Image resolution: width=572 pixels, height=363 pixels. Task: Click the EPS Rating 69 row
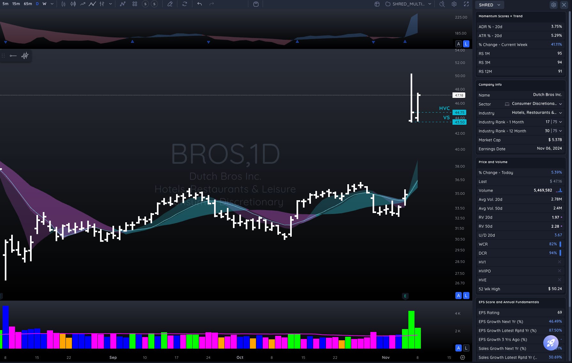[520, 312]
